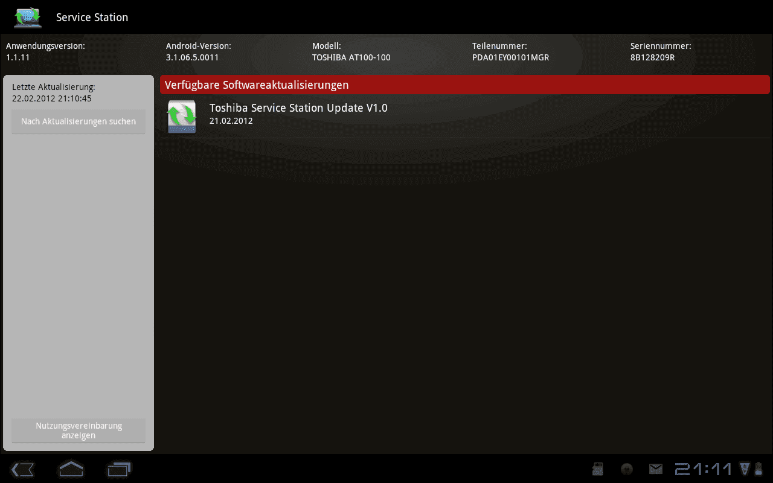Click part number PDA01EY00101MGR
The height and width of the screenshot is (483, 773).
coord(510,57)
